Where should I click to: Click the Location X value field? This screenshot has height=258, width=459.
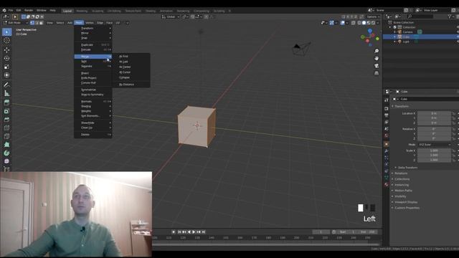(434, 113)
